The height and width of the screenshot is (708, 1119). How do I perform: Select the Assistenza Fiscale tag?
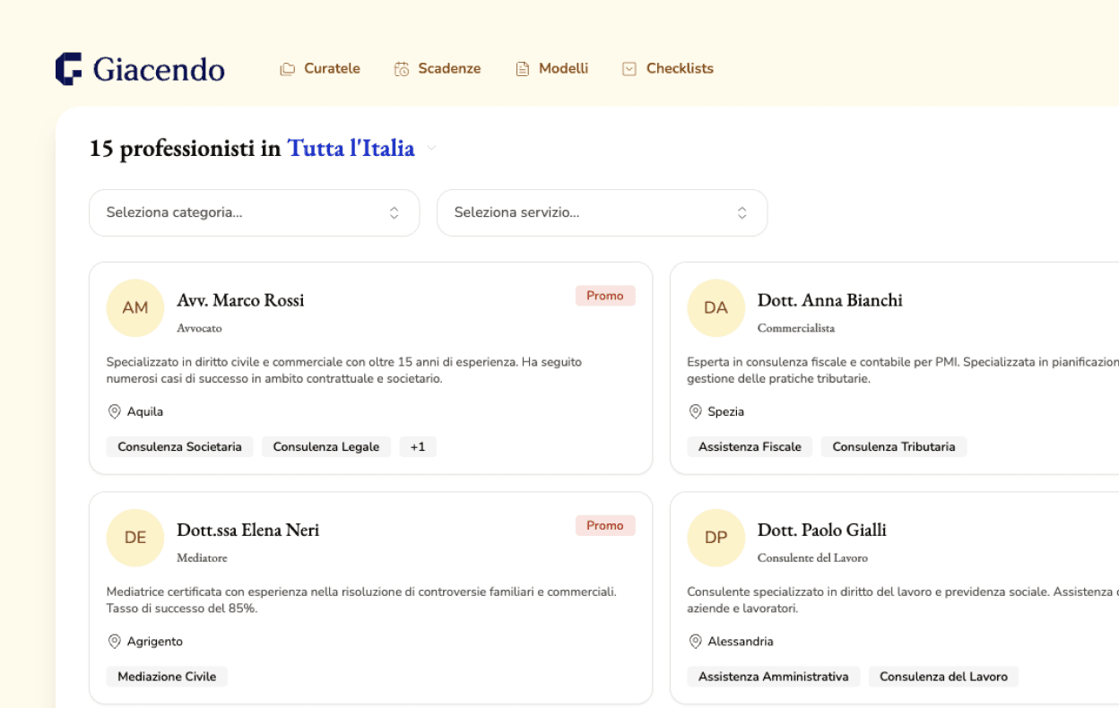(x=750, y=446)
